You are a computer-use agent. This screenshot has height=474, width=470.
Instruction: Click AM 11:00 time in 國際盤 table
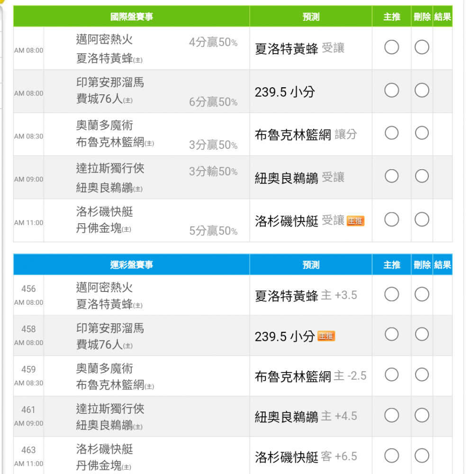tap(29, 223)
